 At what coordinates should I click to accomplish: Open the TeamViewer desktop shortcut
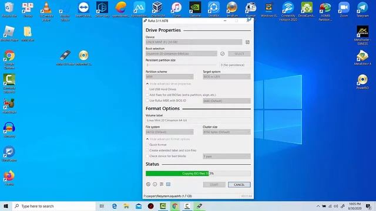tap(83, 9)
